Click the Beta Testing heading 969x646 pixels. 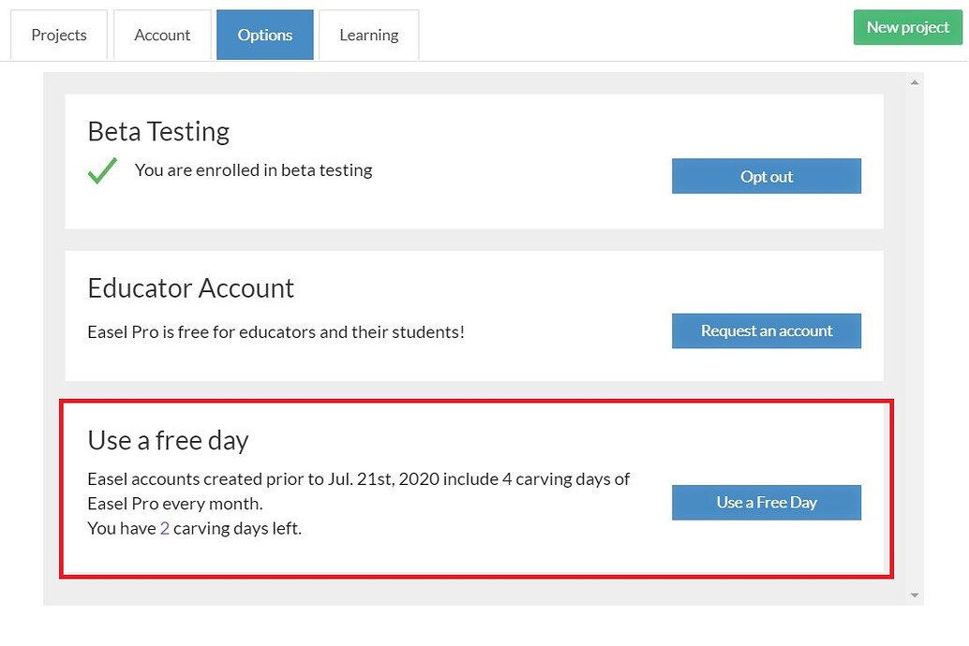[x=157, y=131]
